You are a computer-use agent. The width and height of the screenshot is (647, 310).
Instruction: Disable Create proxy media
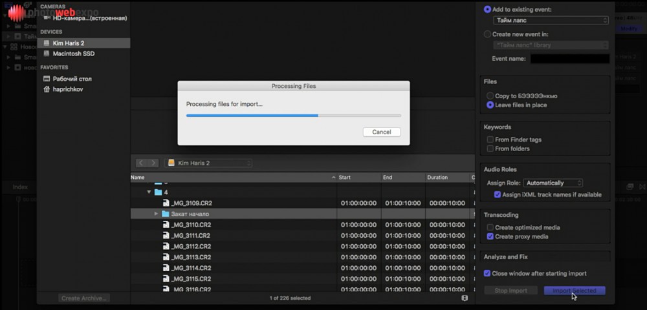(x=490, y=236)
